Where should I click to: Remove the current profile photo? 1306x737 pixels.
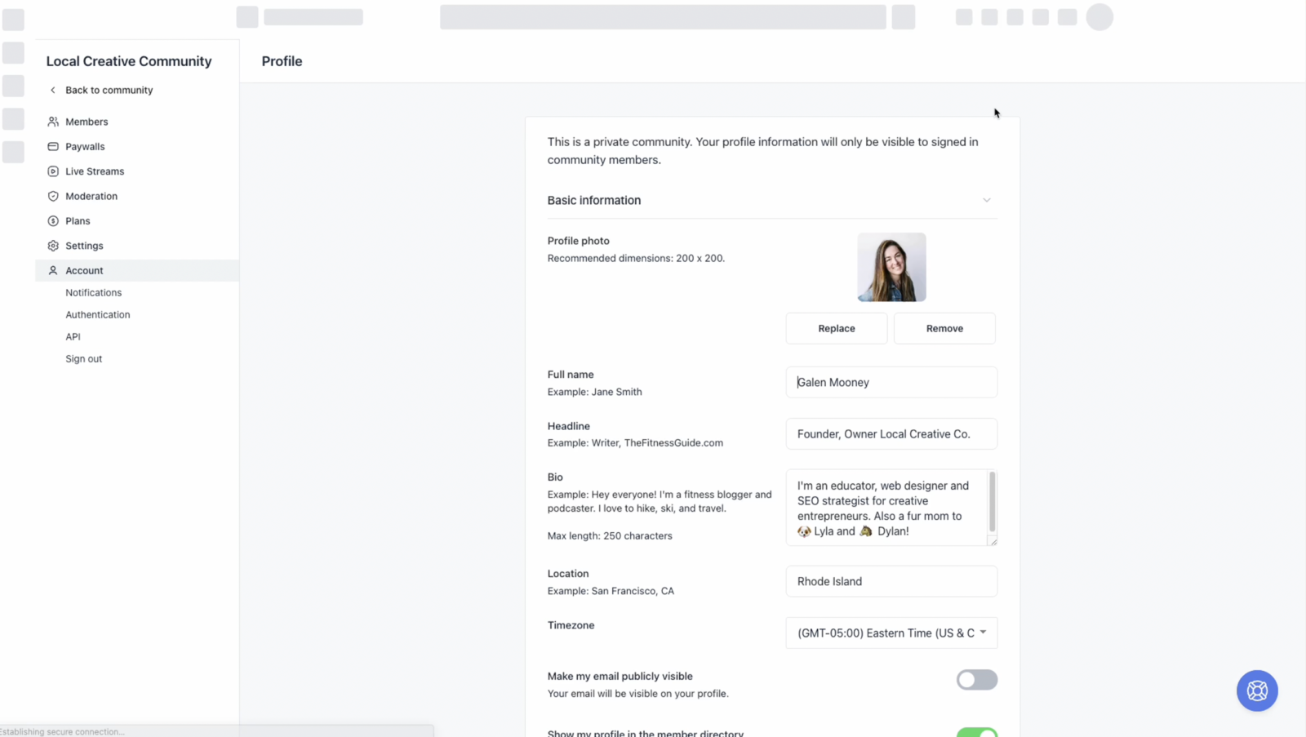pyautogui.click(x=944, y=328)
